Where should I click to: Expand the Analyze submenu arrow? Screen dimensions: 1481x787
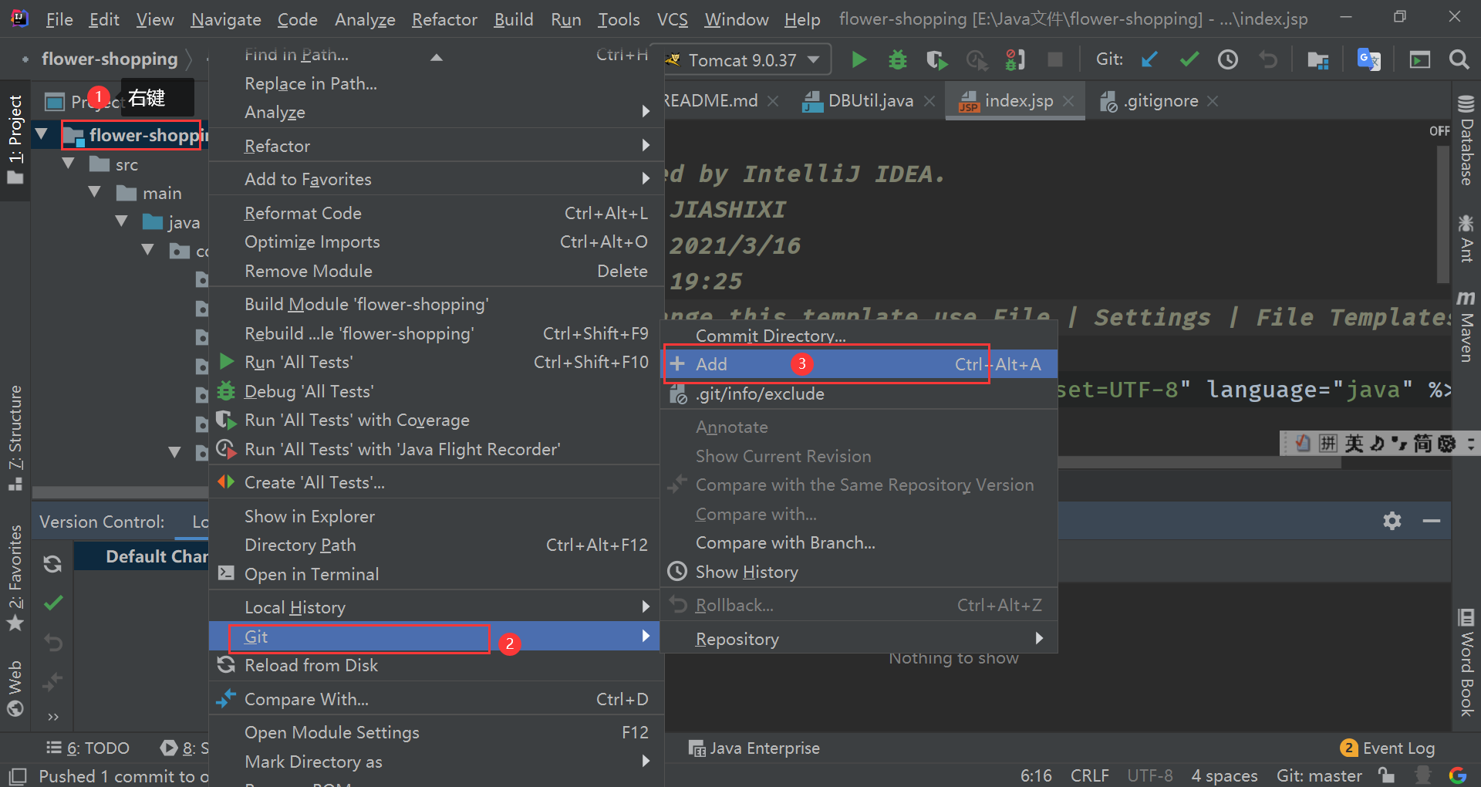click(646, 112)
